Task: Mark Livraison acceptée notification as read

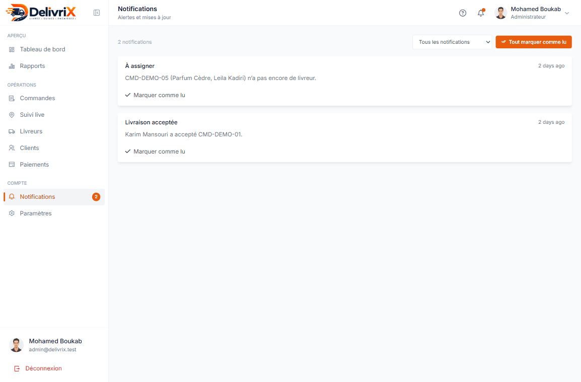Action: coord(155,151)
